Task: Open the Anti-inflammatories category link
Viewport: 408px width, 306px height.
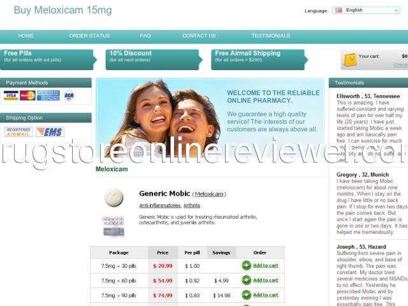Action: tap(160, 205)
